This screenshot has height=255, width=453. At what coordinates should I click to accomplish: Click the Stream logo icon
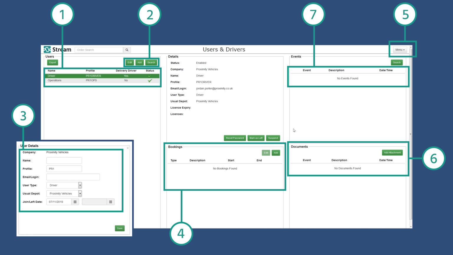tap(47, 49)
